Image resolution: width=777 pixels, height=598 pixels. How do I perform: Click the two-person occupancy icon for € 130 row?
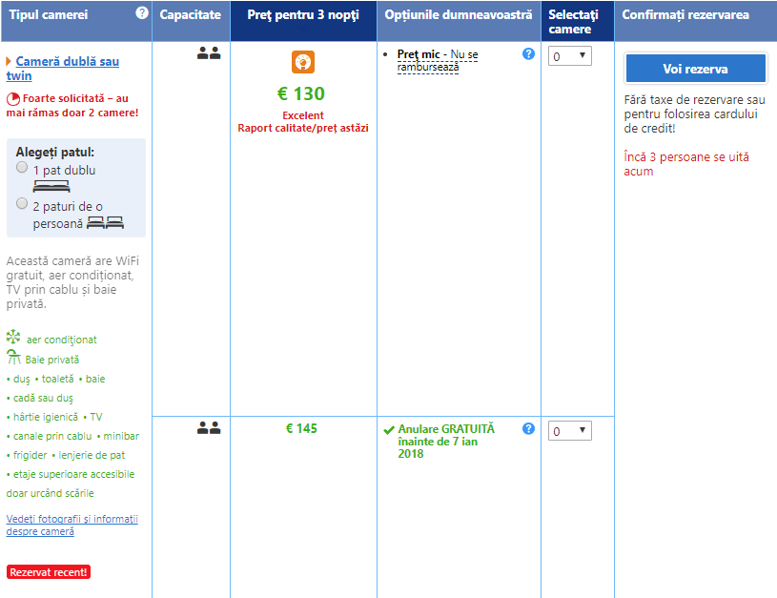point(209,54)
